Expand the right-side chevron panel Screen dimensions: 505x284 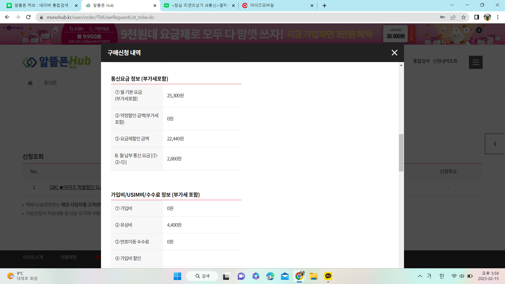click(x=495, y=144)
